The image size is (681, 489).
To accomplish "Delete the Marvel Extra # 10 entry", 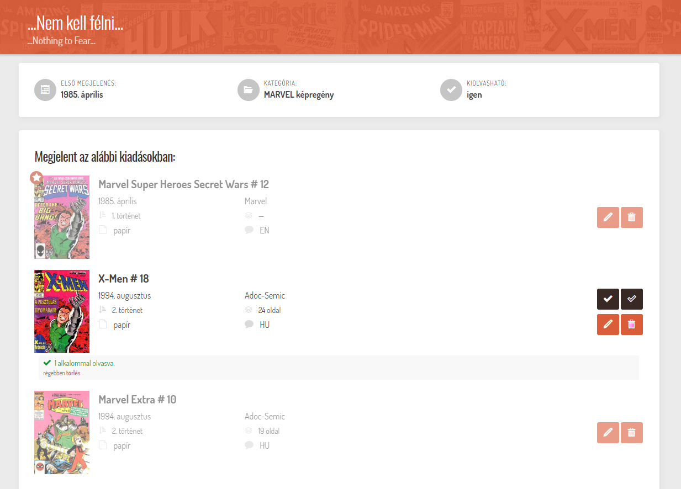I will point(632,433).
